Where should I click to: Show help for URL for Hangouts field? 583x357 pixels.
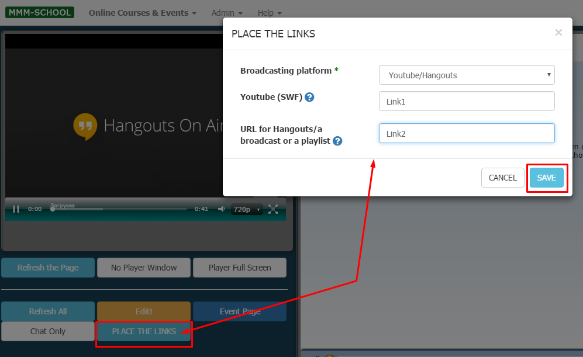337,141
